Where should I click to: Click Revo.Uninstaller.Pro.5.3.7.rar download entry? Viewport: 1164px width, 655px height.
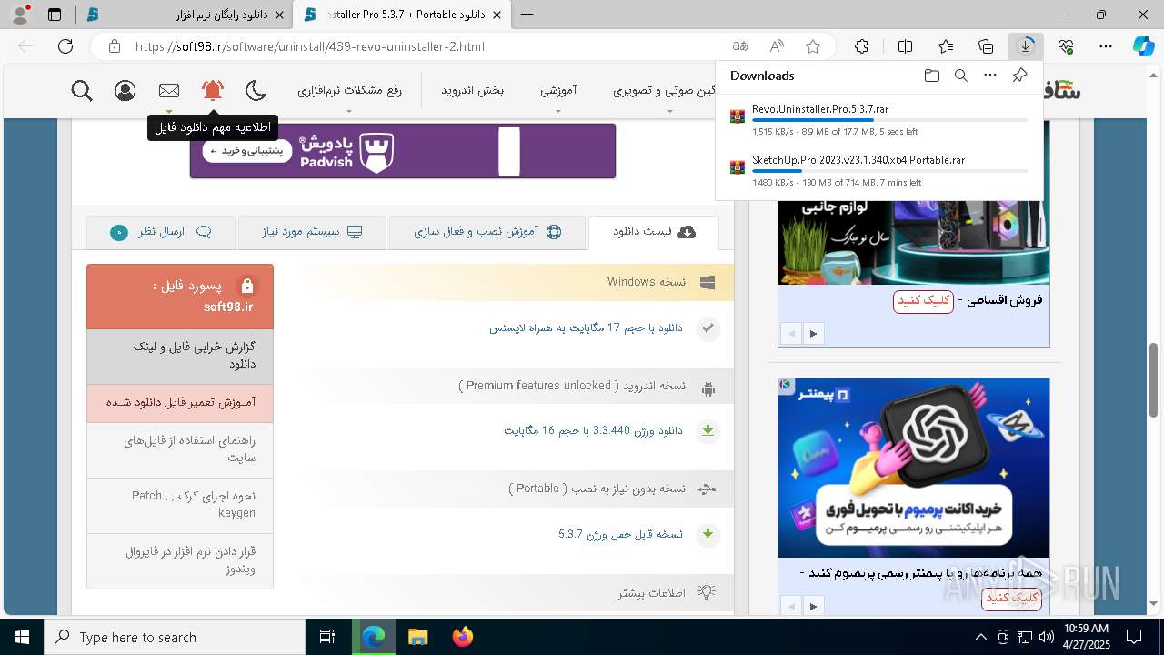pos(879,119)
